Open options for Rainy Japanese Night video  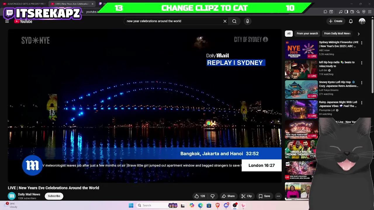[362, 103]
